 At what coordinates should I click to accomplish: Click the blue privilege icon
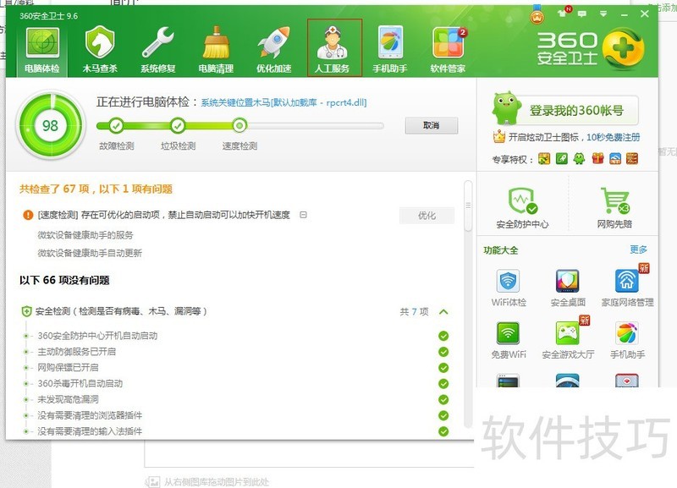tap(615, 159)
